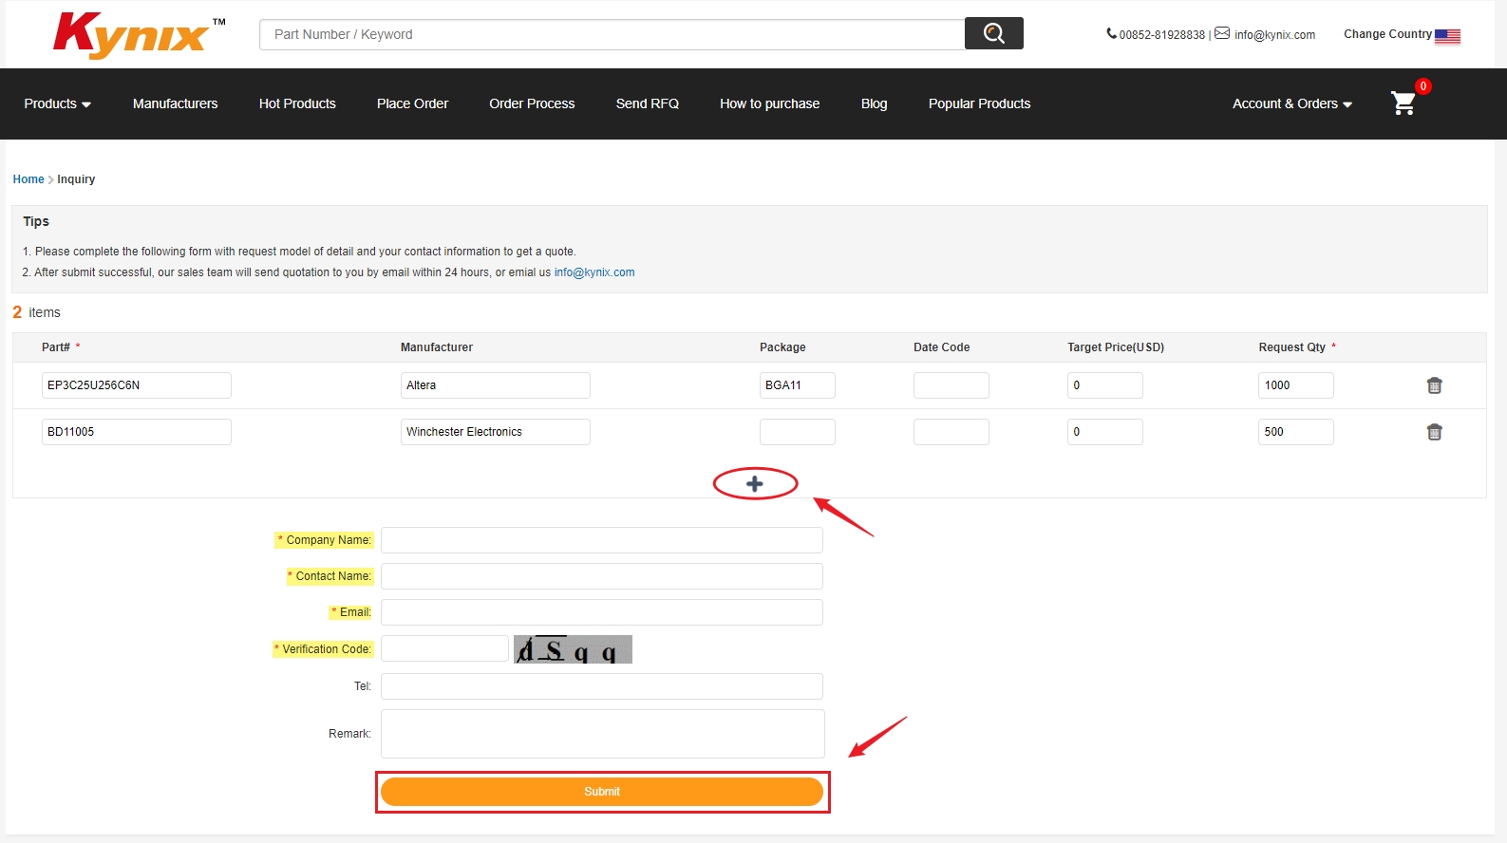This screenshot has width=1507, height=843.
Task: Click the US flag country icon
Action: click(x=1447, y=36)
